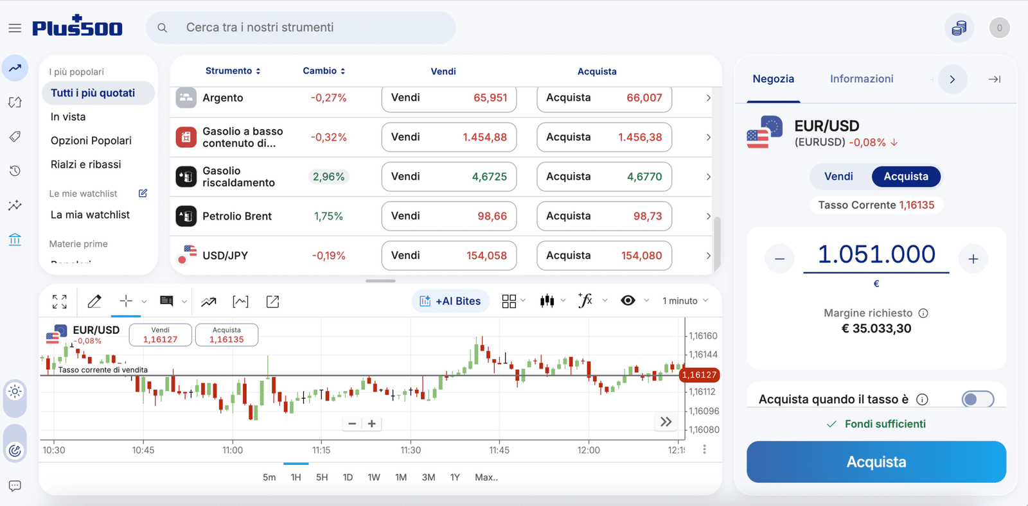Open the chart layout grid icon

tap(509, 301)
